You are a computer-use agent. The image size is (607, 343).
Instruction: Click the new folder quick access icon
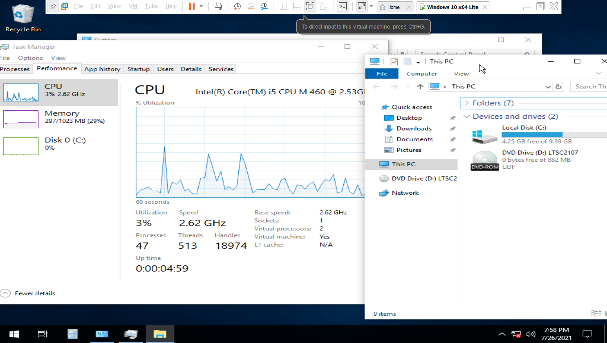point(407,62)
